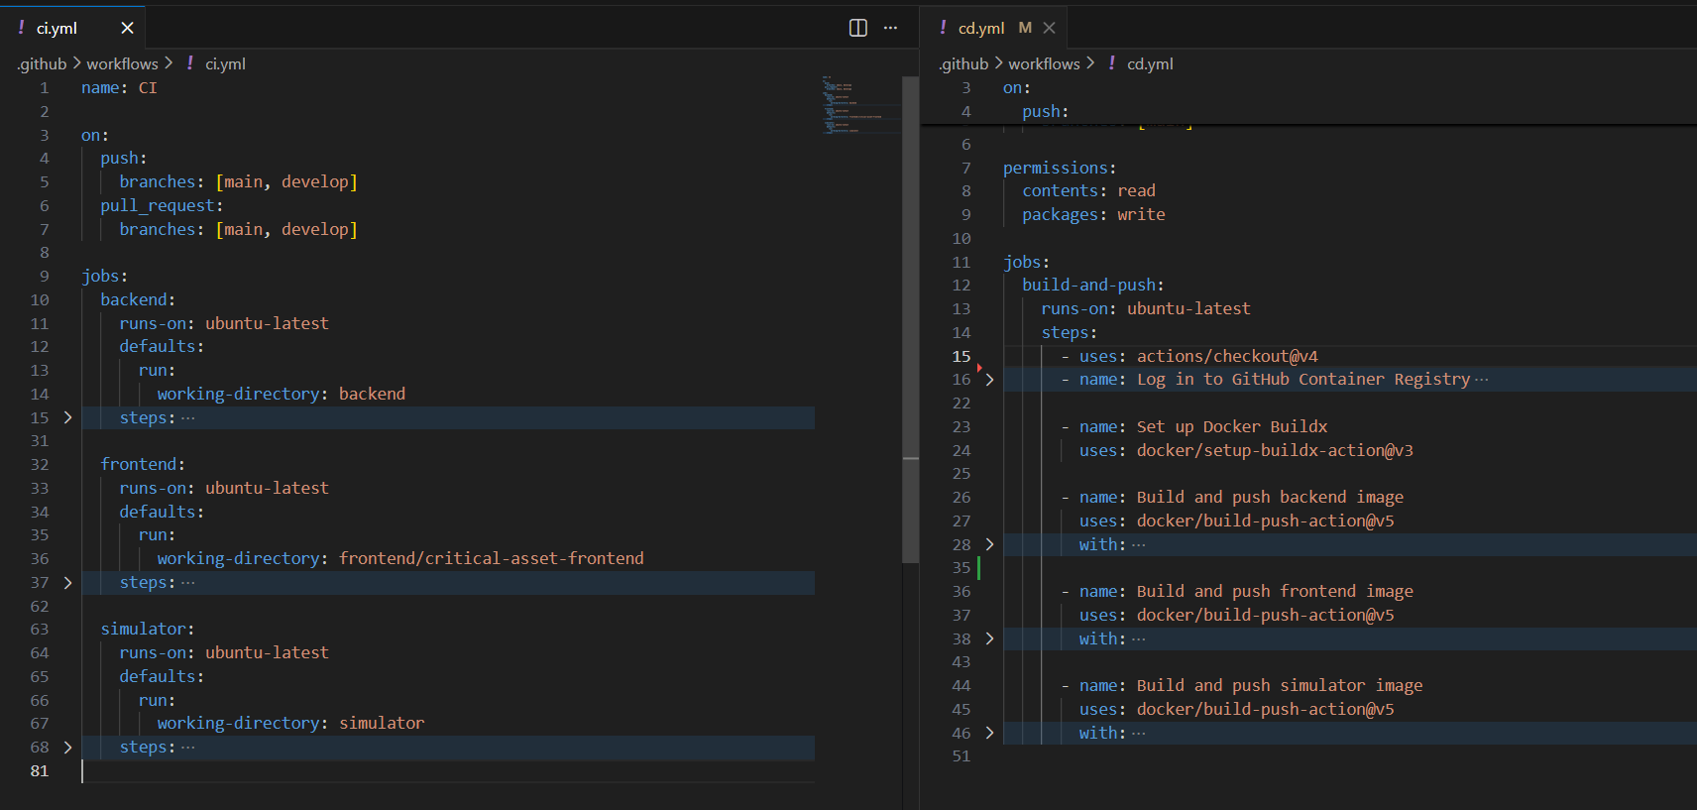Click 'frontend/critical-asset-frontend' value
1697x810 pixels.
tap(492, 558)
